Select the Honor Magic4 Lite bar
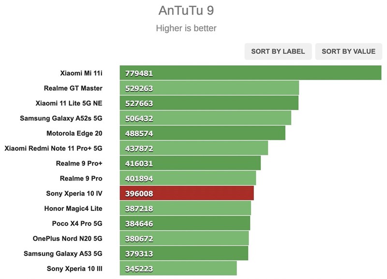 [x=185, y=208]
